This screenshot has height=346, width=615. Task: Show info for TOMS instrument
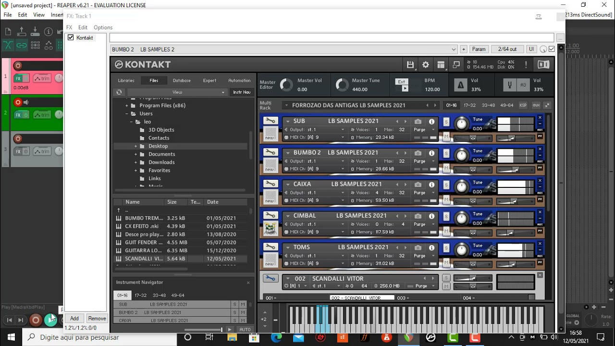pyautogui.click(x=431, y=248)
